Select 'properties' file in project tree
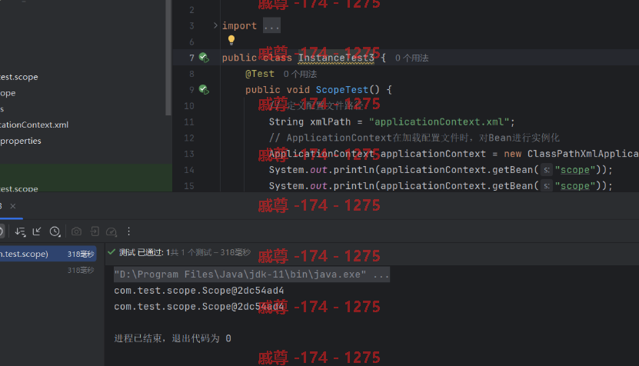 [20, 141]
